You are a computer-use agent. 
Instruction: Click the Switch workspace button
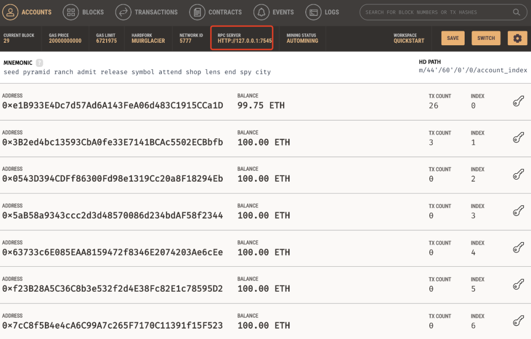tap(486, 38)
